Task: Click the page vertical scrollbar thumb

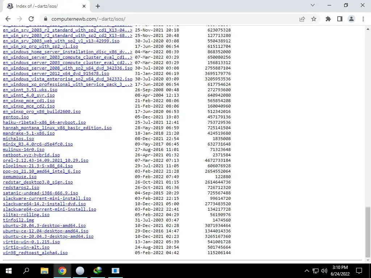Action: point(368,231)
